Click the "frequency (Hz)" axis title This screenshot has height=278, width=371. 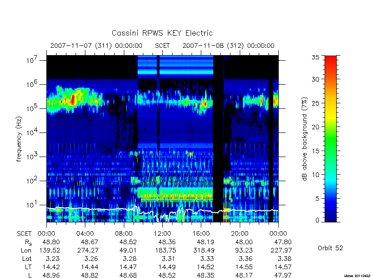[x=19, y=139]
